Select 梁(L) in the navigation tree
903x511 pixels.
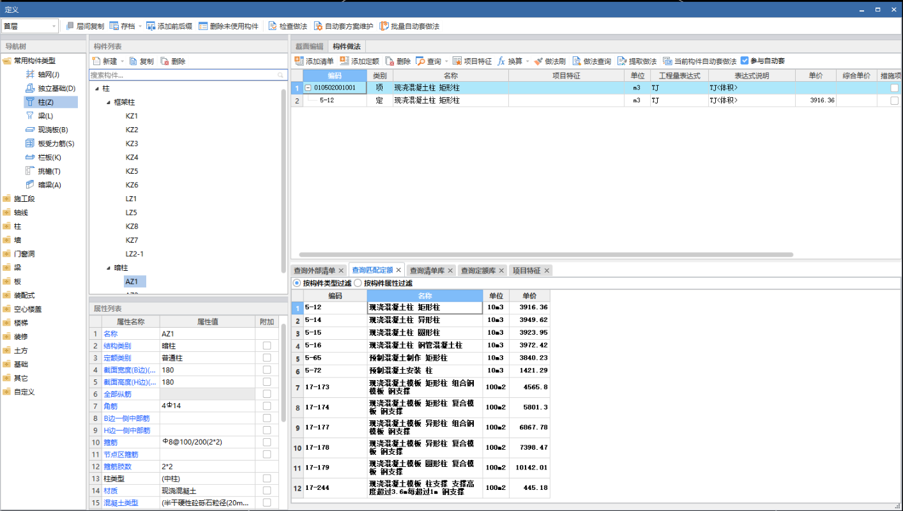39,116
